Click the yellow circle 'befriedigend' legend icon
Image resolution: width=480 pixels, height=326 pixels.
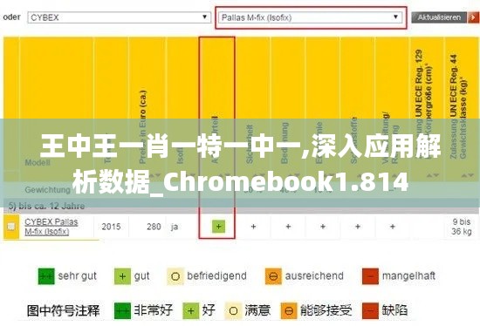(175, 276)
